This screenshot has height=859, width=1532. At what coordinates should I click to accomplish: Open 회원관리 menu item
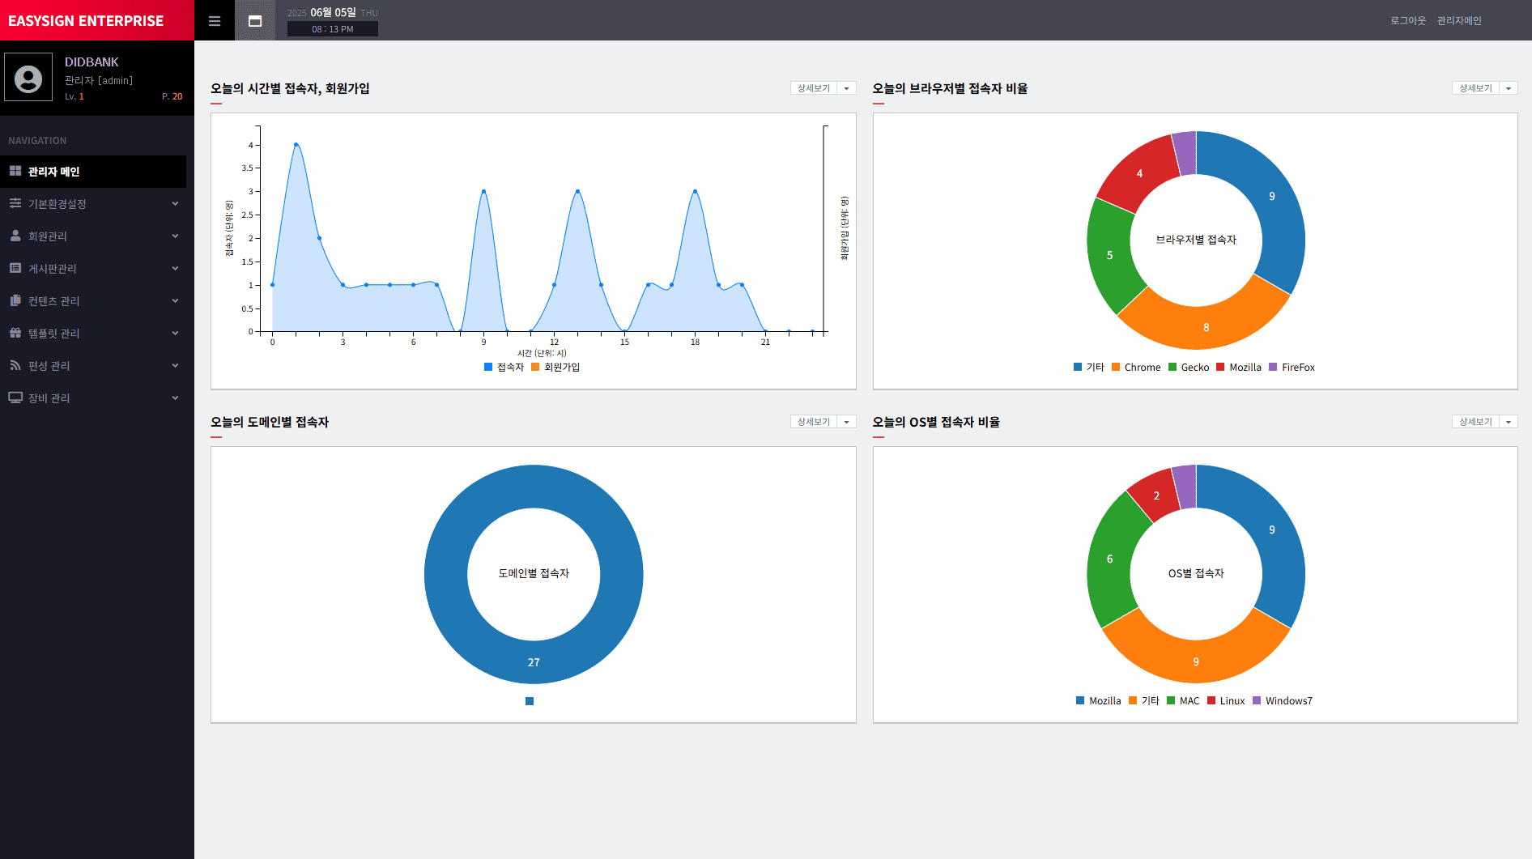[93, 236]
